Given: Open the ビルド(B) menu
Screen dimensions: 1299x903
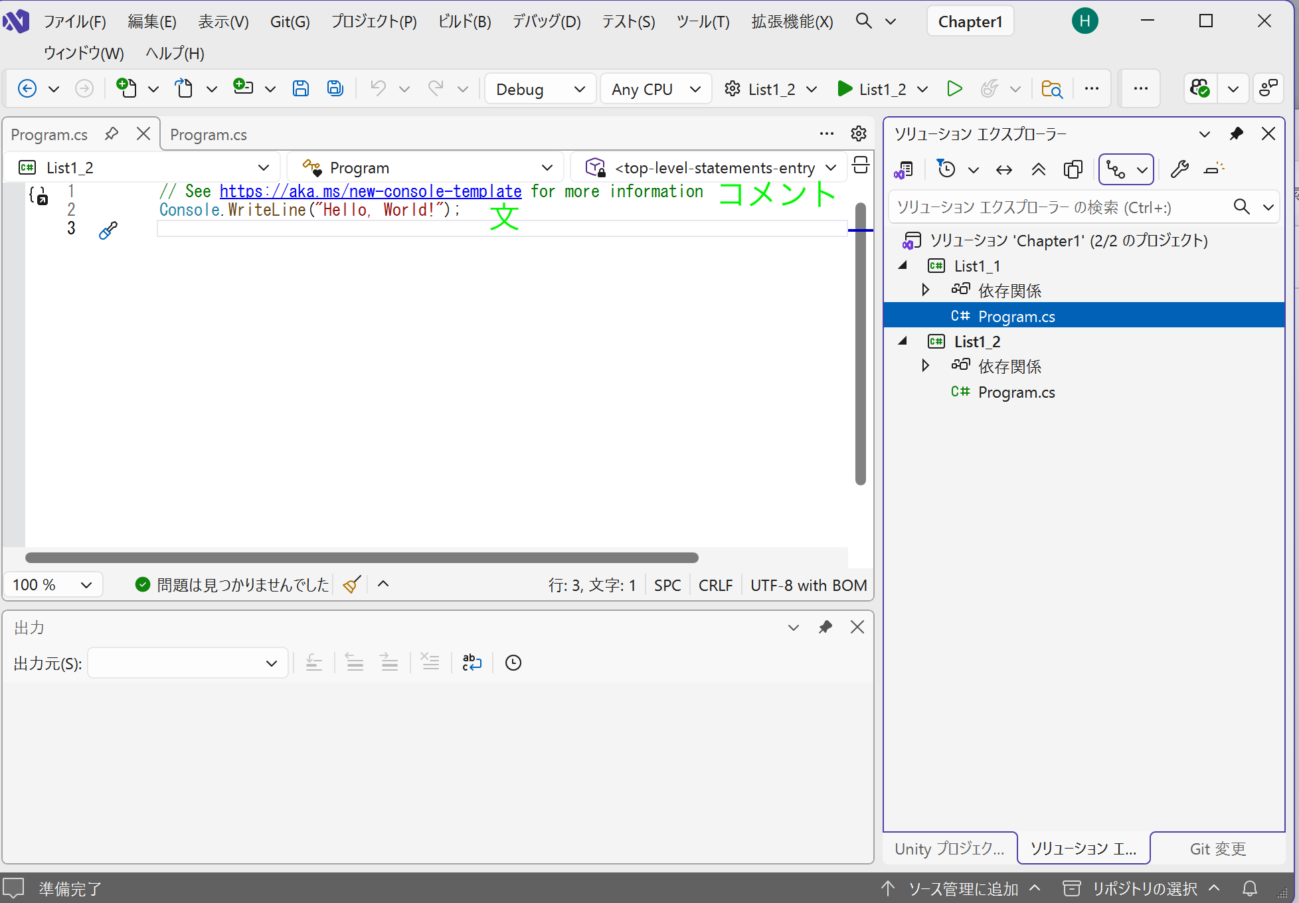Looking at the screenshot, I should 464,22.
